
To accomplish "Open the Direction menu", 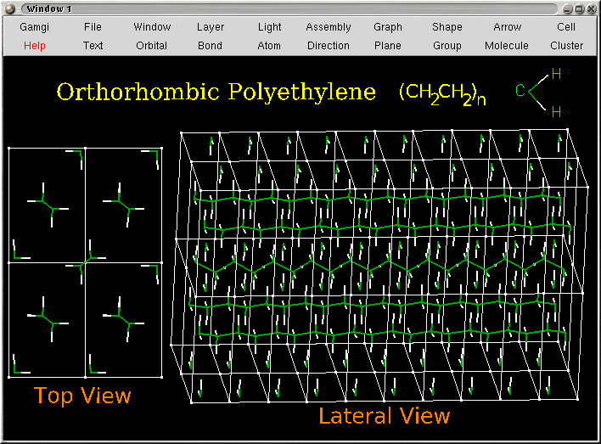I will click(329, 46).
